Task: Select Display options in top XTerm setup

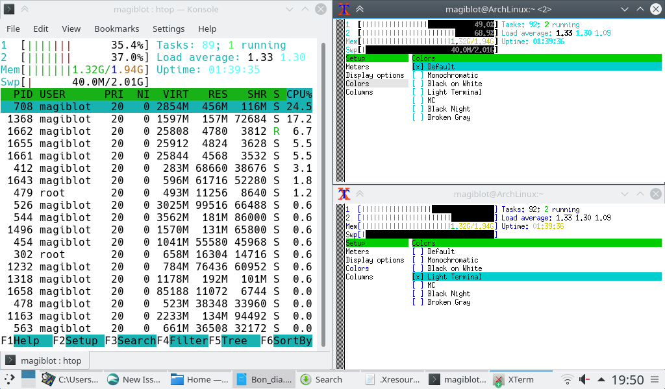Action: 375,75
